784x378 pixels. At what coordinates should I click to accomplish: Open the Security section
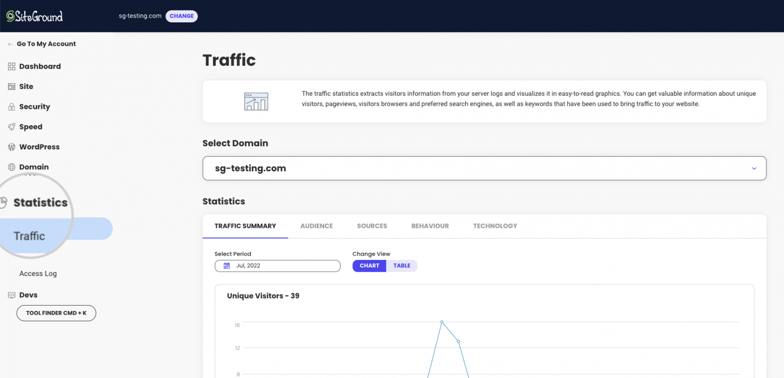tap(35, 107)
